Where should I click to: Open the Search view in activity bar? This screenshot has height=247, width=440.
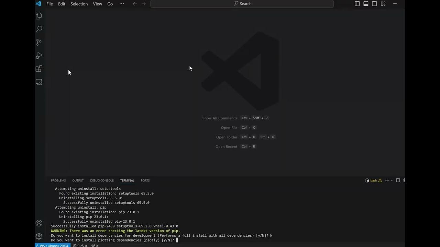point(39,29)
